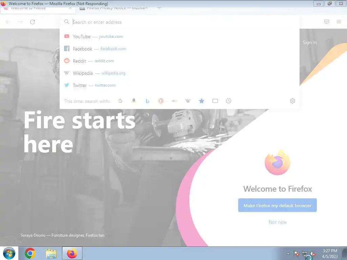Restore down the Firefox window

pyautogui.click(x=330, y=3)
